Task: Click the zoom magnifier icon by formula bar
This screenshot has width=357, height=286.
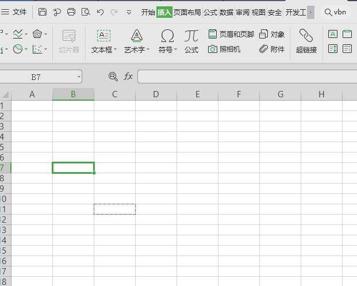Action: (113, 77)
